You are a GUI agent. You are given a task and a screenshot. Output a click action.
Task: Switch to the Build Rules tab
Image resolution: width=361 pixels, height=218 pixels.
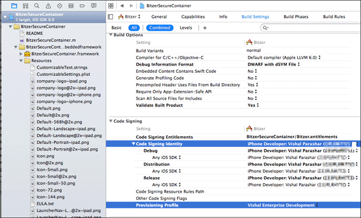click(334, 17)
